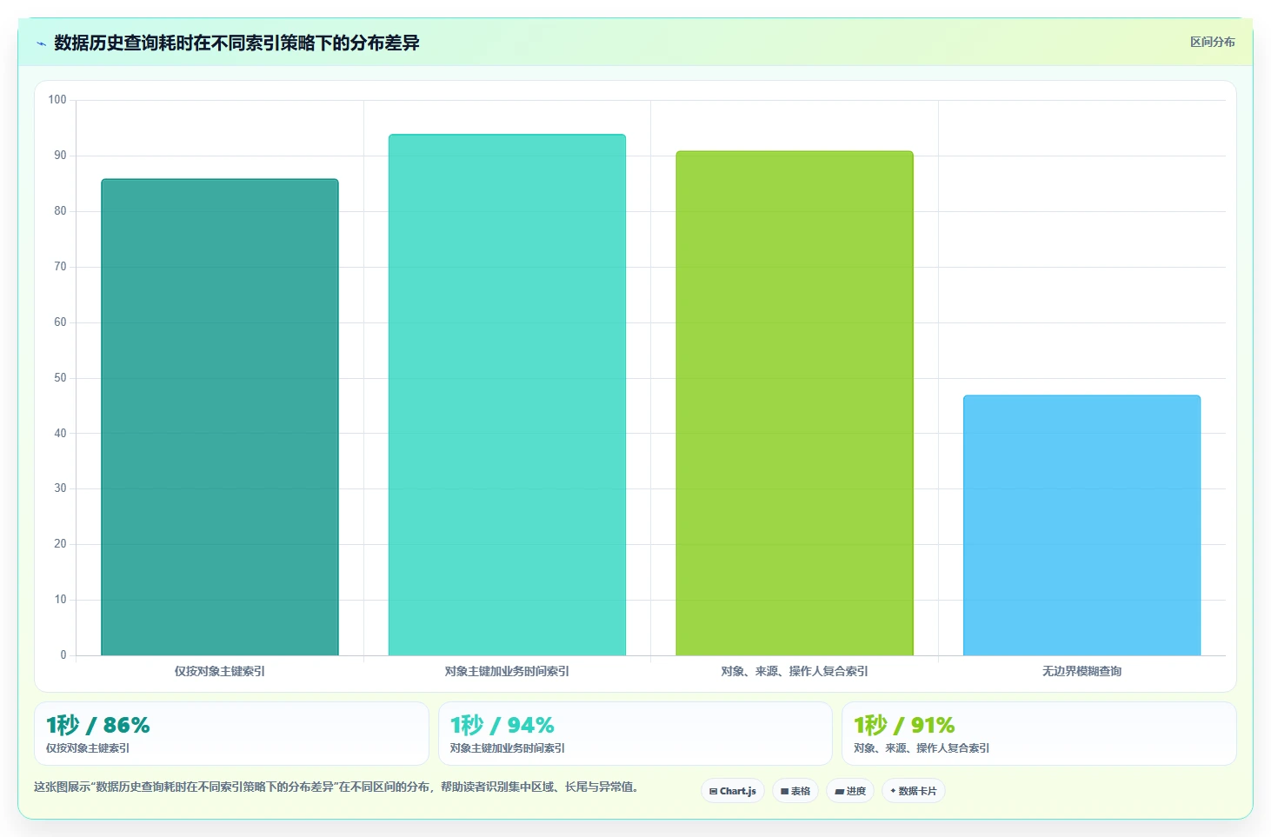Click the x-axis label 仅按对象主键索引
The width and height of the screenshot is (1271, 837).
tap(220, 671)
